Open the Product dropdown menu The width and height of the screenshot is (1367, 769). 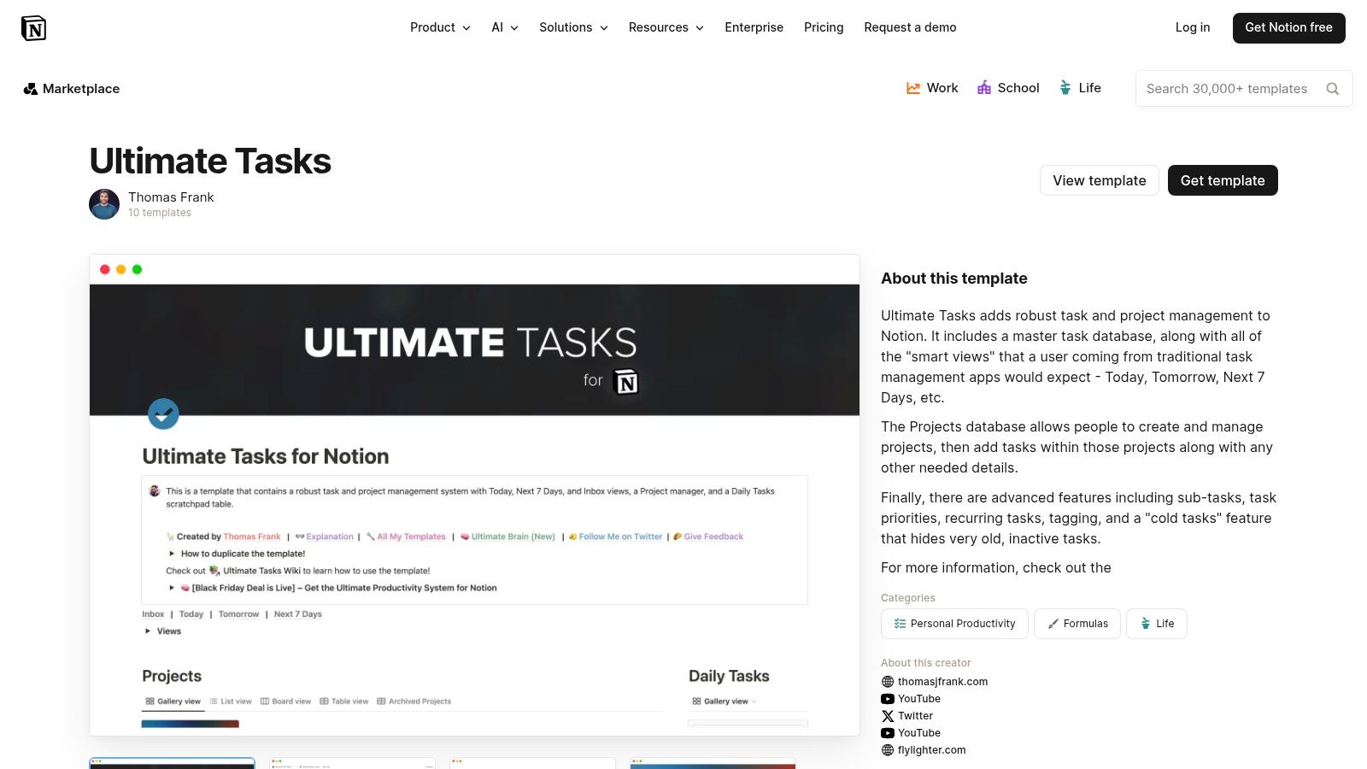[439, 27]
